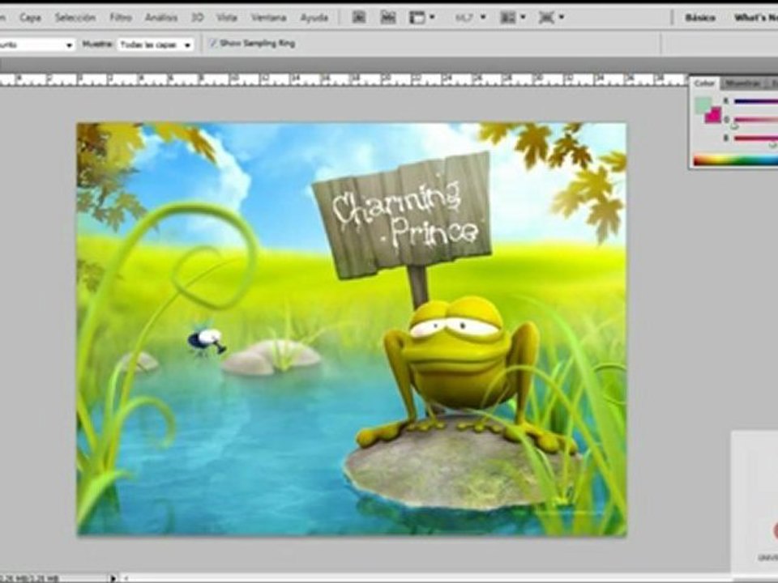The height and width of the screenshot is (583, 778).
Task: Open the status bar info arrow menu
Action: pos(113,578)
